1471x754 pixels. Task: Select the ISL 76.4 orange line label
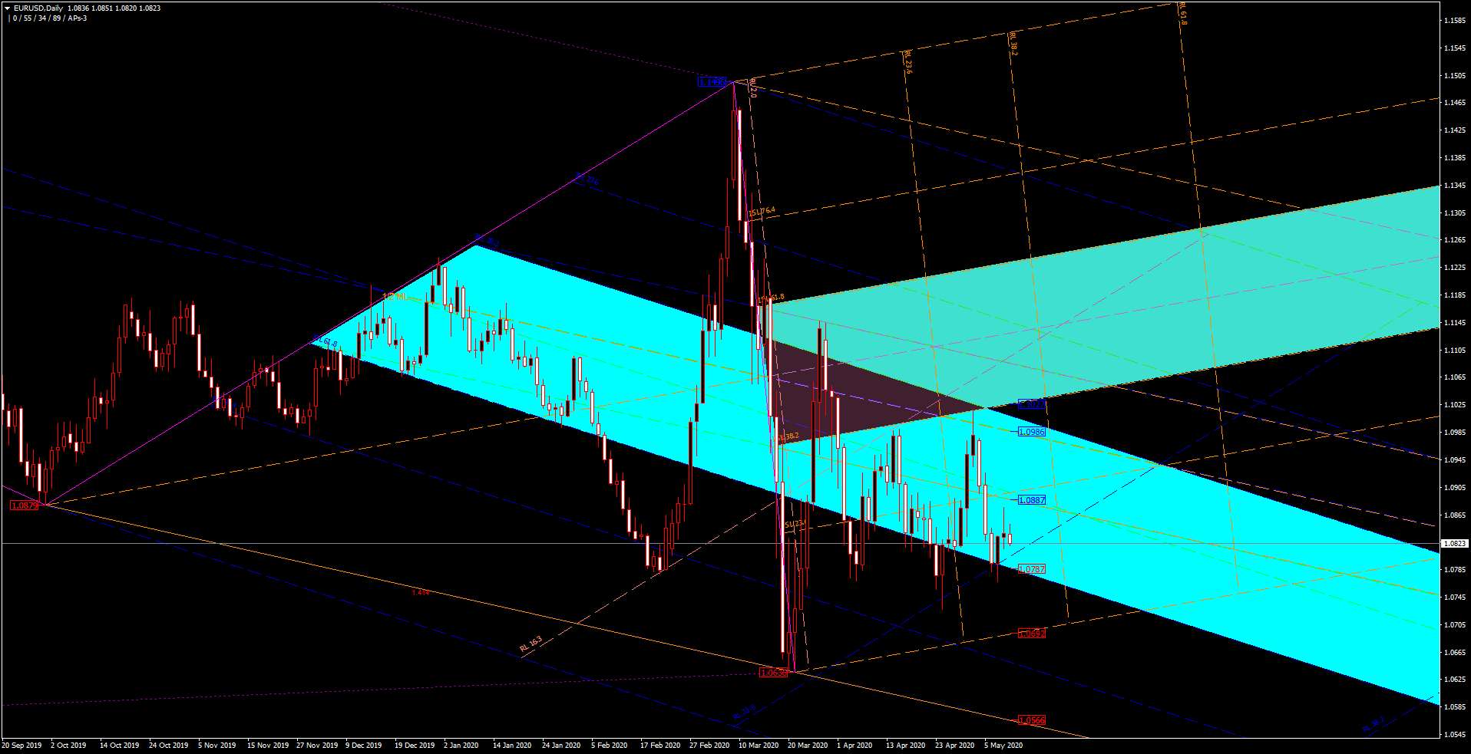click(x=762, y=212)
